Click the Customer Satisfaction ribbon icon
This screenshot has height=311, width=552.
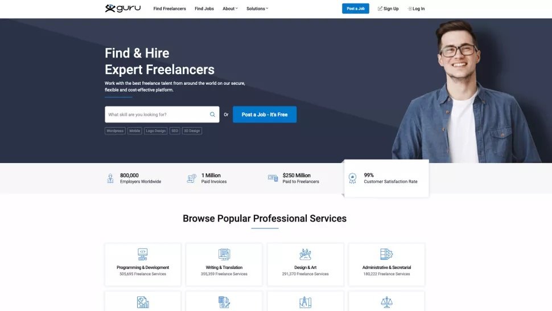click(352, 178)
